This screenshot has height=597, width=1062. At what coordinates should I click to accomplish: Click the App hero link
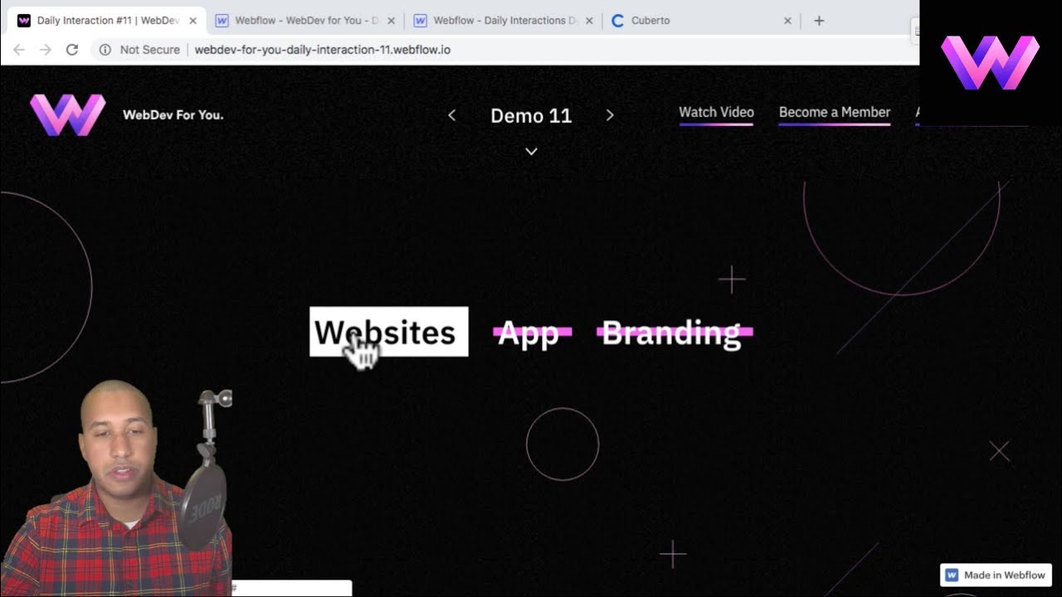tap(532, 333)
